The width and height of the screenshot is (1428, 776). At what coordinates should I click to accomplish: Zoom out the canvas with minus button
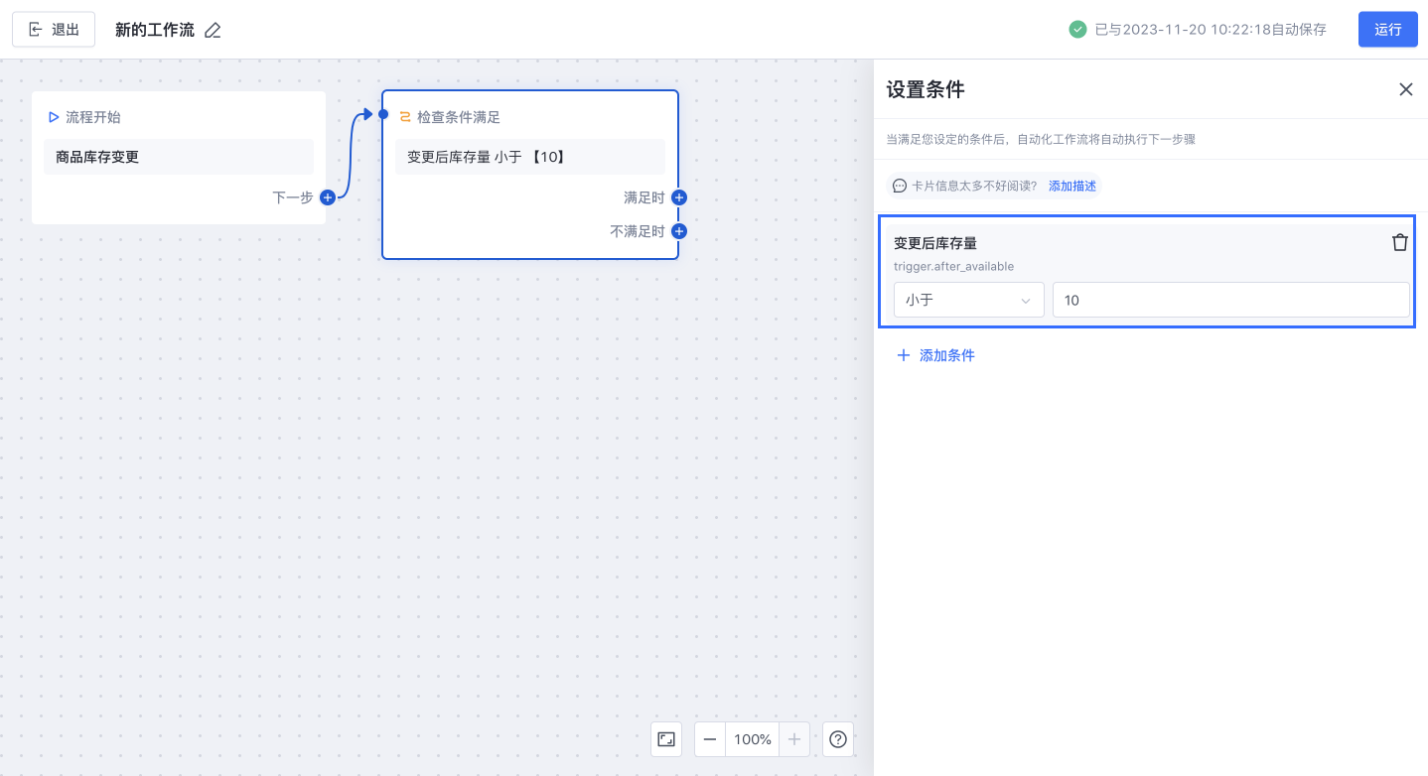point(710,739)
